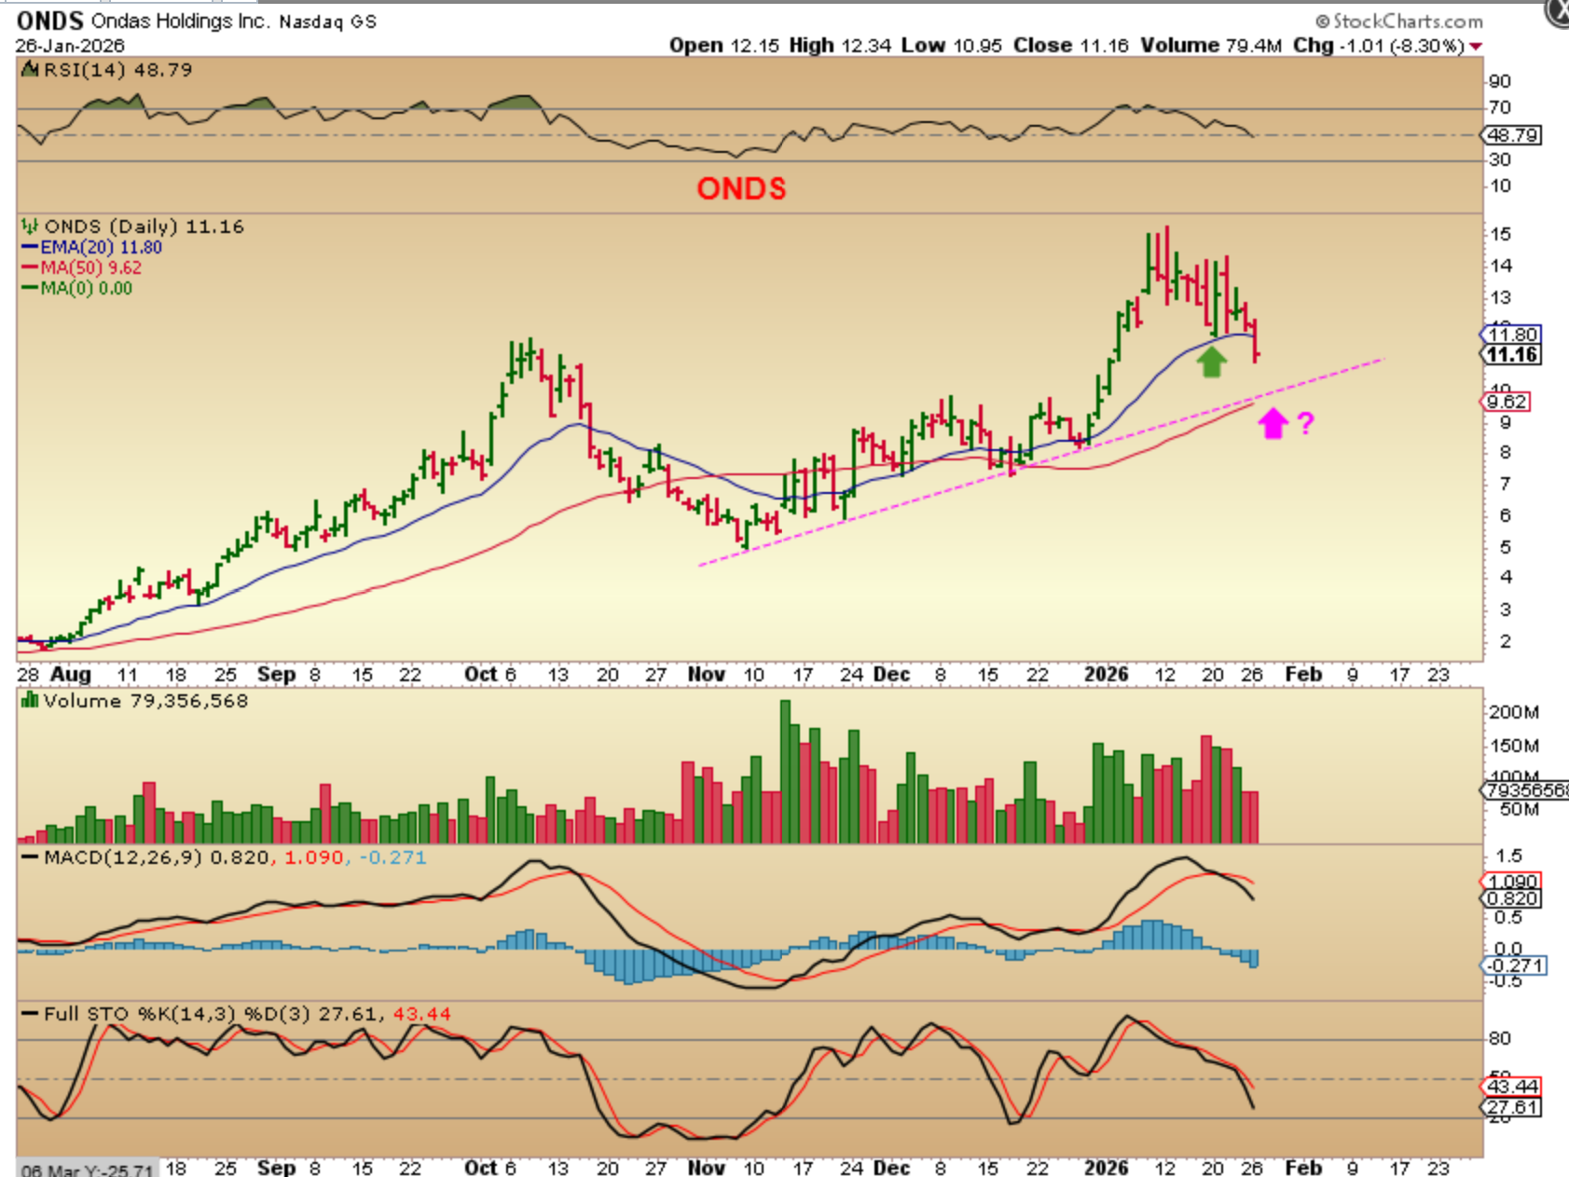
Task: Click the 'RSI(14) 48.79' indicator label
Action: pyautogui.click(x=118, y=70)
